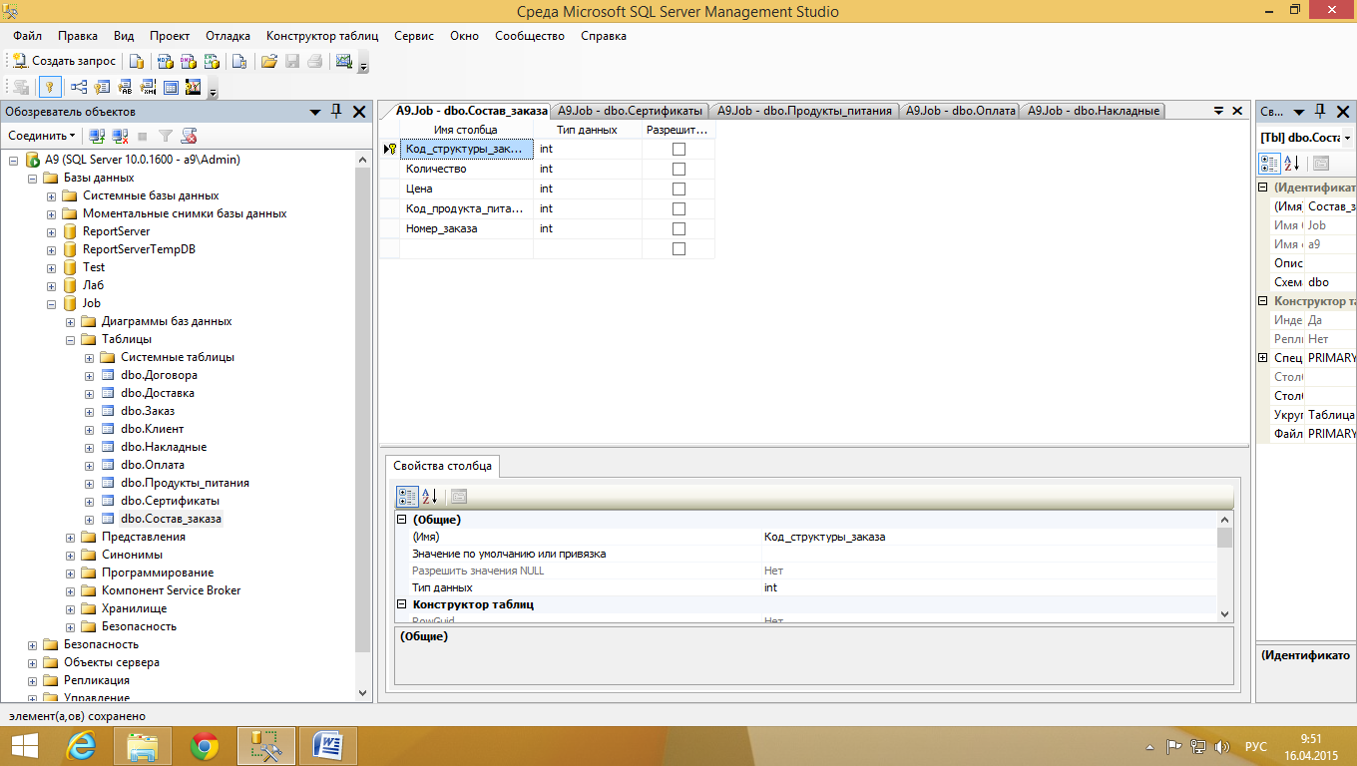The width and height of the screenshot is (1357, 766).
Task: Open the Соединить dropdown in Object Explorer
Action: (42, 135)
